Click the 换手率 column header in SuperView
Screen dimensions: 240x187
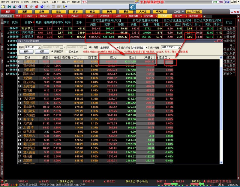tap(91, 58)
